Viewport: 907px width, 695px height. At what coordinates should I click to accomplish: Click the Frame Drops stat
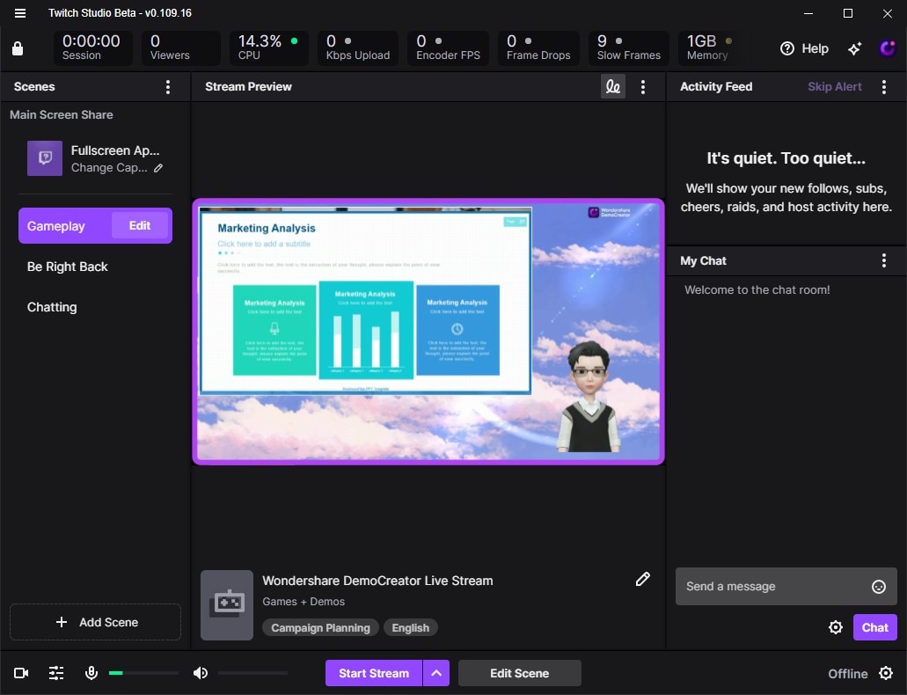[538, 48]
